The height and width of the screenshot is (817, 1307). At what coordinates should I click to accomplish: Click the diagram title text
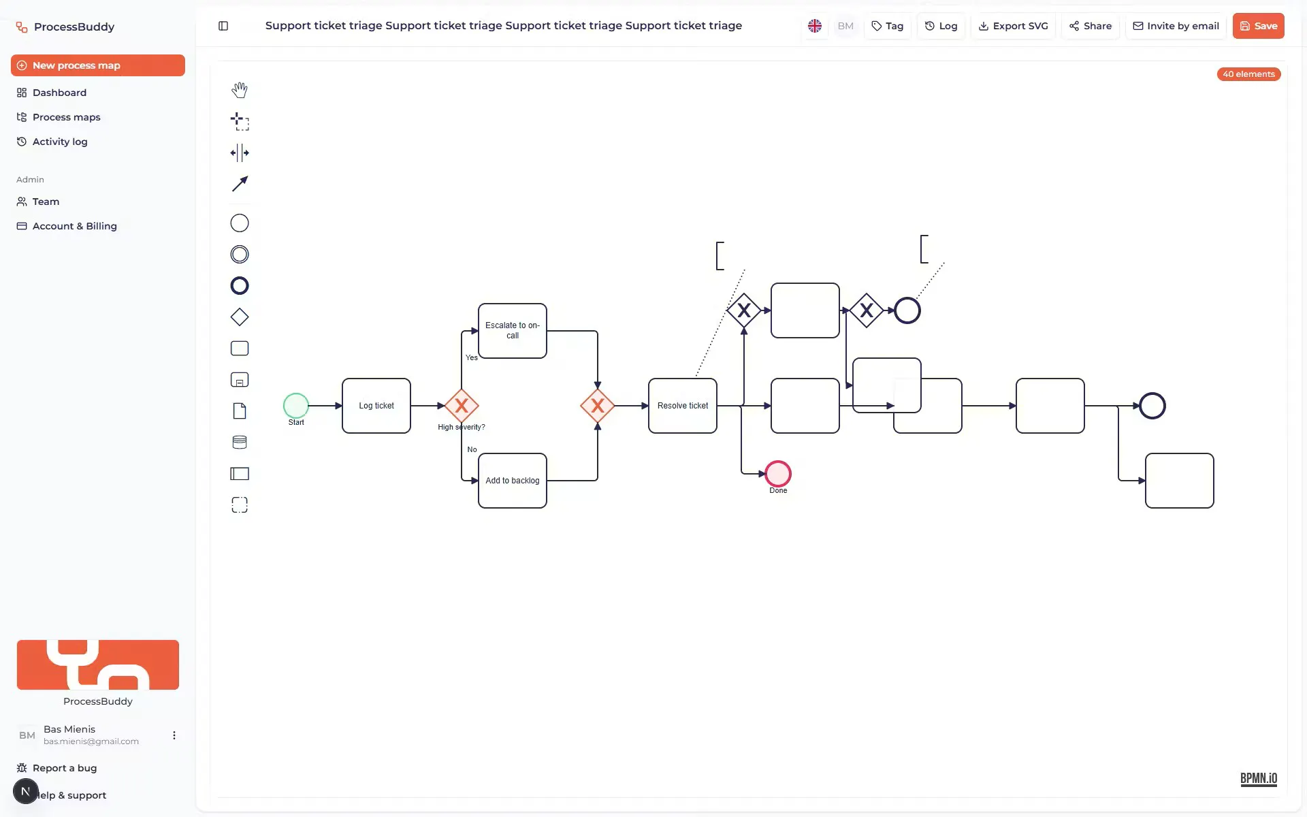(x=504, y=26)
